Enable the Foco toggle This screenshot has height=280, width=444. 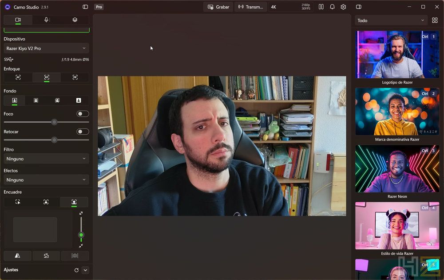coord(83,114)
